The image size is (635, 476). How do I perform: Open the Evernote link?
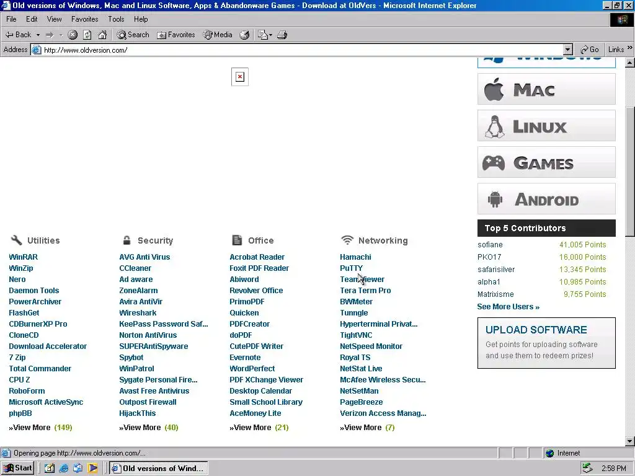coord(245,358)
